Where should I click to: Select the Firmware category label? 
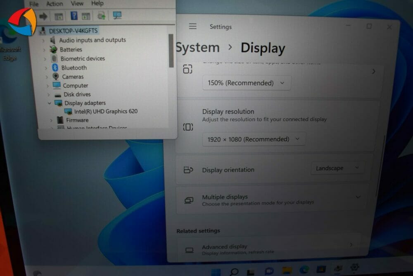(77, 120)
